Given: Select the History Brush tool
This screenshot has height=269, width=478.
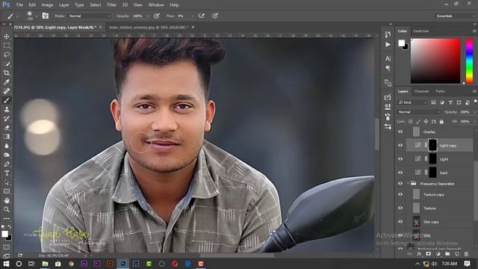Looking at the screenshot, I should click(x=7, y=118).
